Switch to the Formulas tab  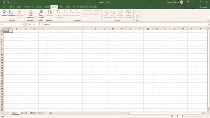39,7
